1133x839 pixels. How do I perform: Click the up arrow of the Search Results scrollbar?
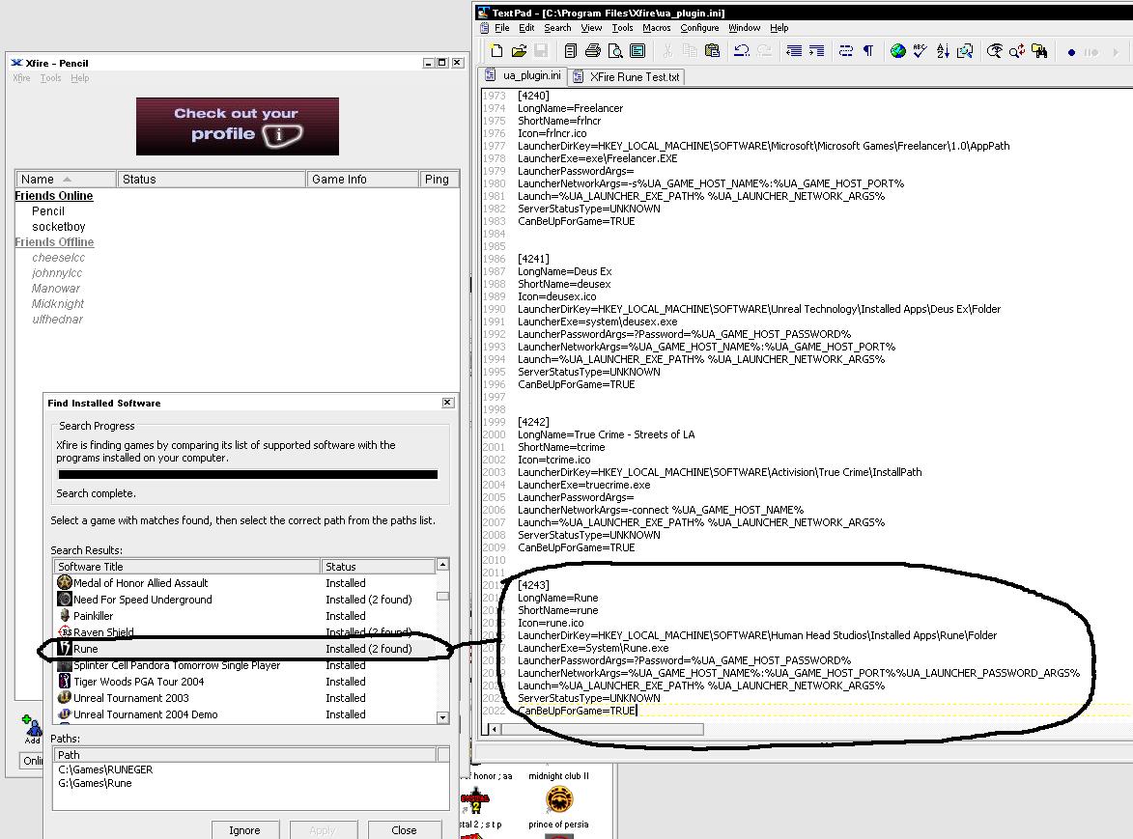(443, 565)
